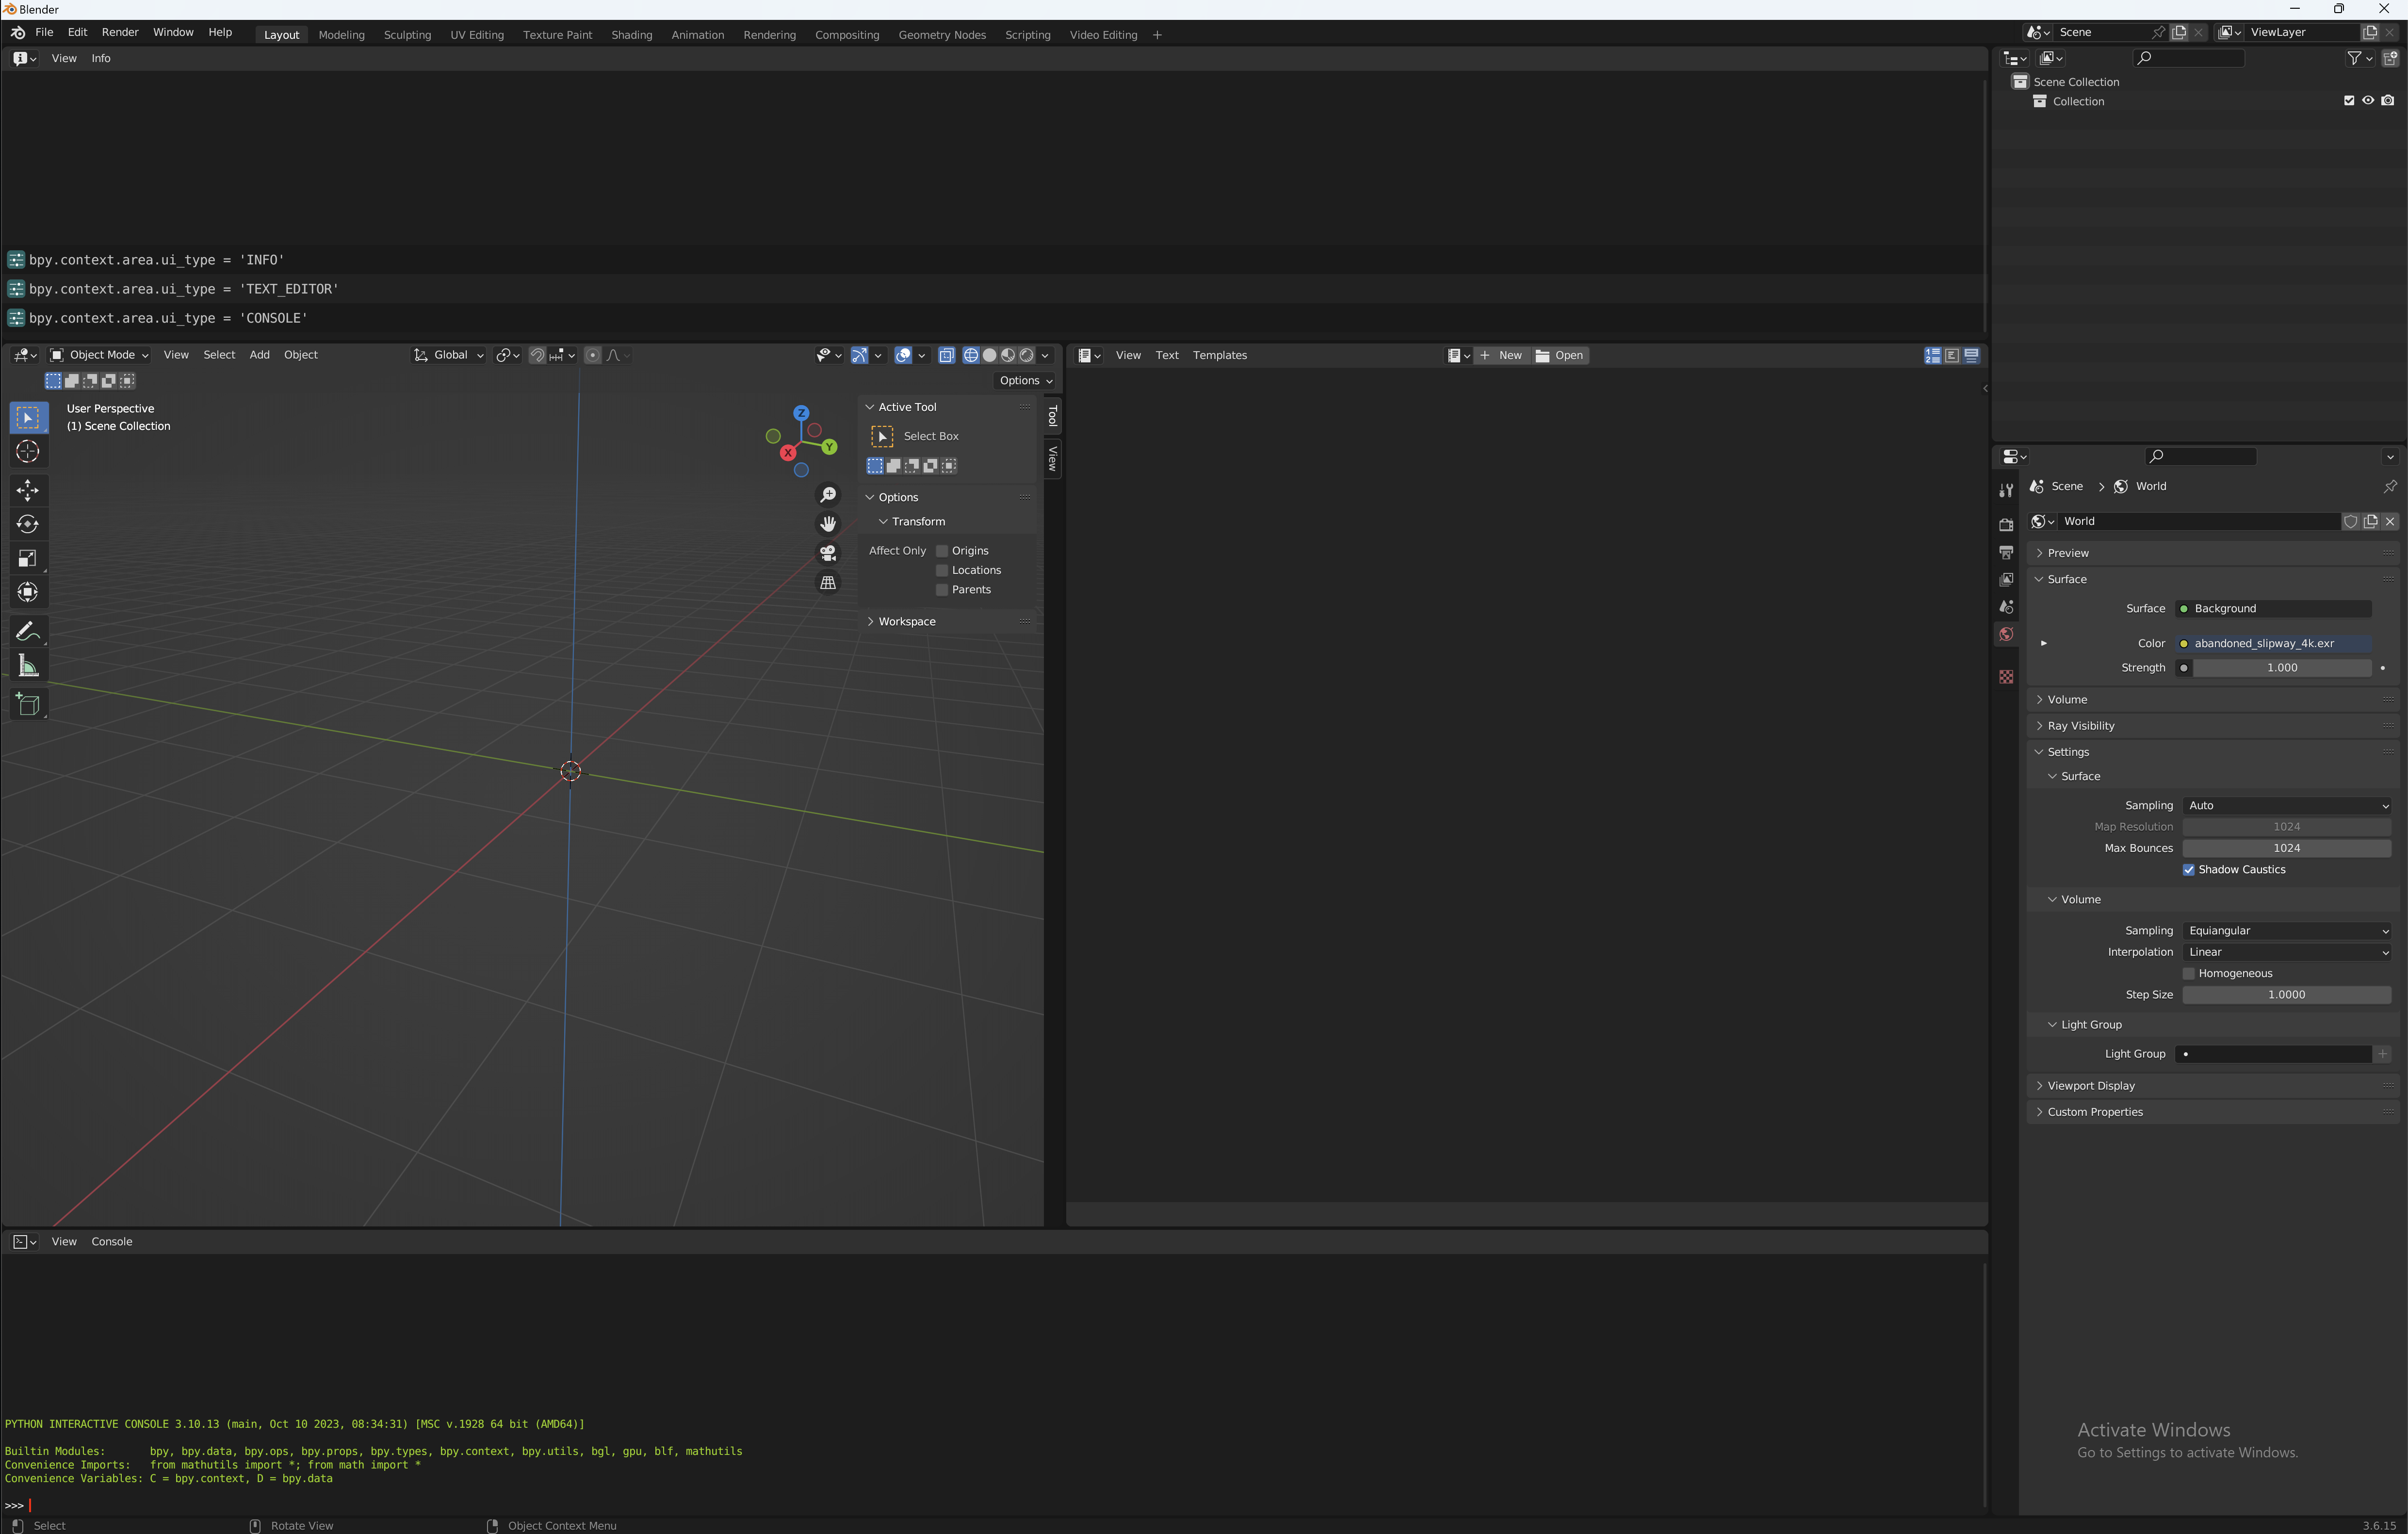
Task: Open the Output properties tab icon
Action: [x=2006, y=552]
